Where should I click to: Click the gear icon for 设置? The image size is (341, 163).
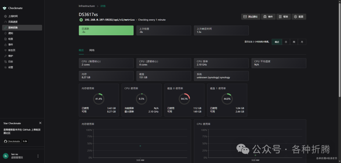[5, 67]
